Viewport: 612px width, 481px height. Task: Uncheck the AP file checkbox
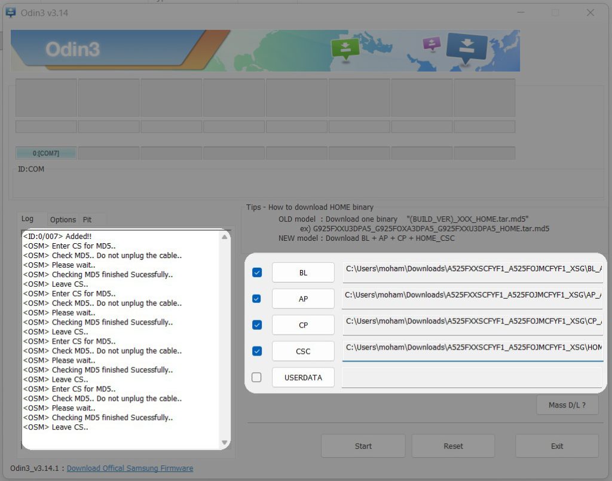[x=256, y=299]
